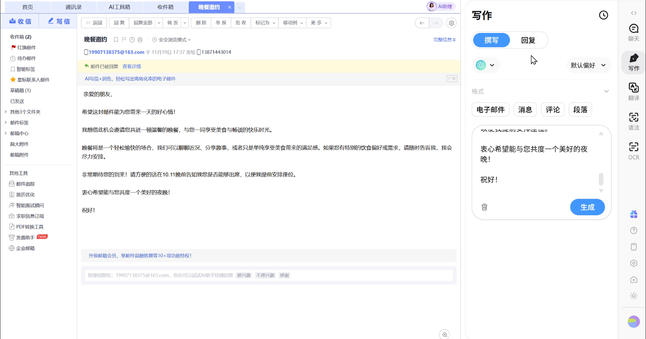
Task: Flag the 晚餐邀约 email
Action: [124, 40]
